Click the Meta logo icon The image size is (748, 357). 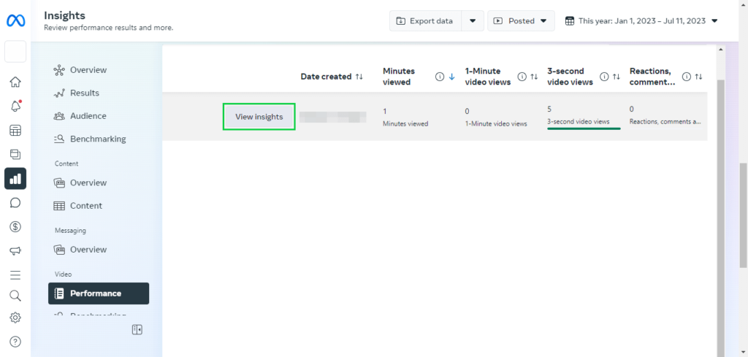click(x=15, y=20)
